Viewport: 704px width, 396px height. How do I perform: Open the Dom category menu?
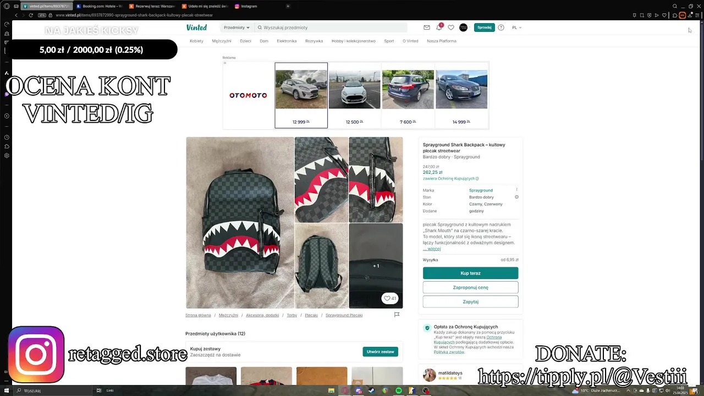pyautogui.click(x=264, y=41)
